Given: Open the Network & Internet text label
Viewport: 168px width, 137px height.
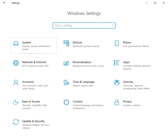Looking at the screenshot, I should (34, 62).
